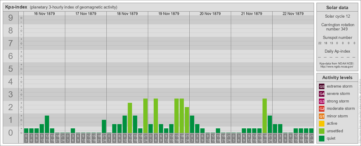
Task: Click the 15-18 bar on 19 Nov 1879
Action: point(176,116)
